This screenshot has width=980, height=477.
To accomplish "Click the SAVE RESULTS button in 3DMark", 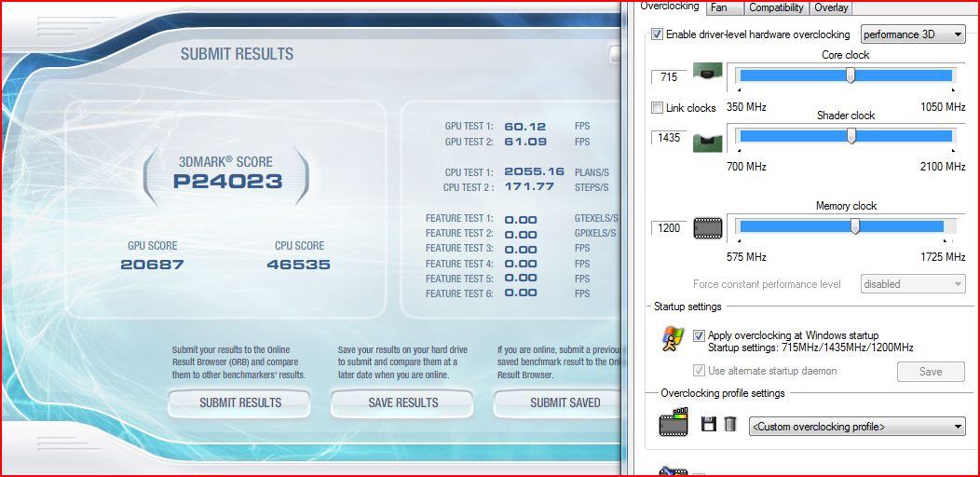I will click(402, 402).
